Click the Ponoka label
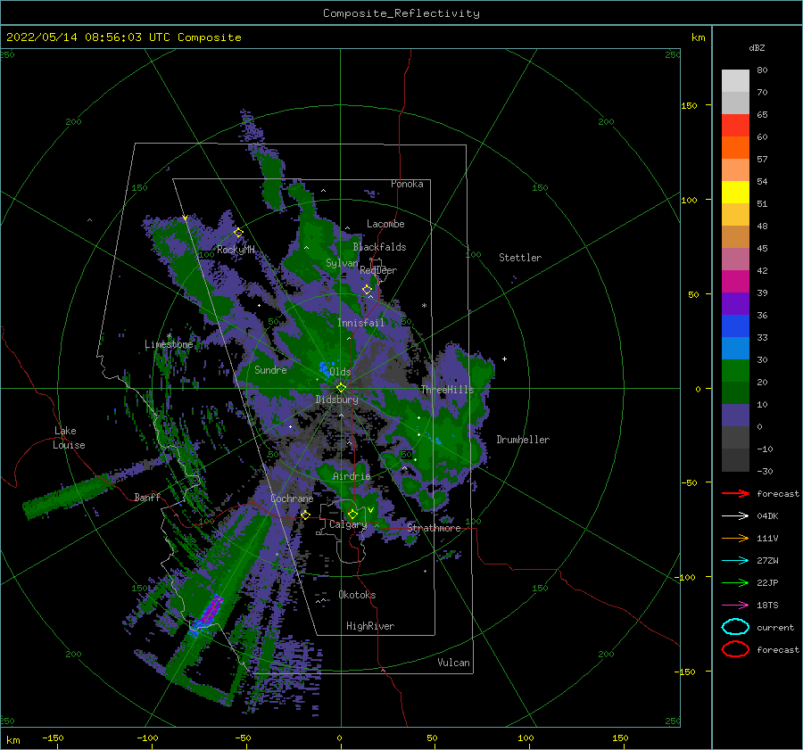The height and width of the screenshot is (750, 803). pyautogui.click(x=407, y=184)
